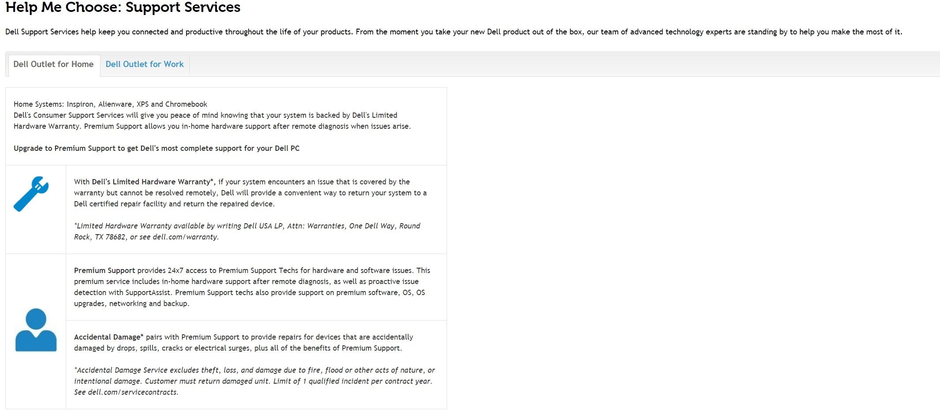Click the blue person support icon
This screenshot has height=415, width=940.
coord(36,330)
